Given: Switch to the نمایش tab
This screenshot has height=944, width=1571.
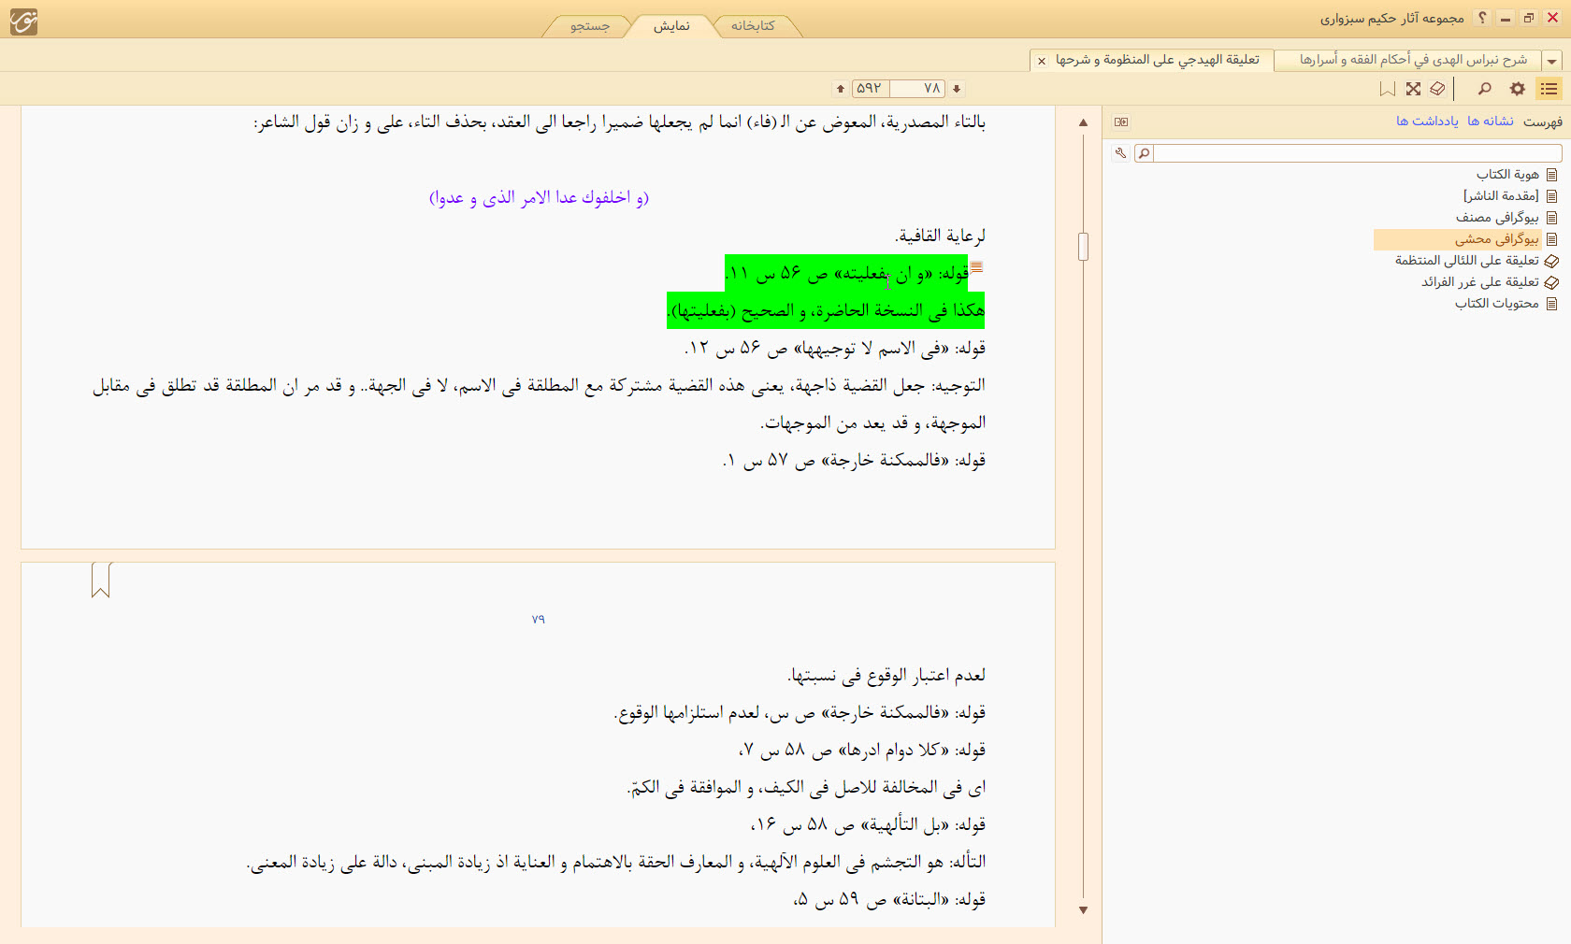Looking at the screenshot, I should 671,26.
